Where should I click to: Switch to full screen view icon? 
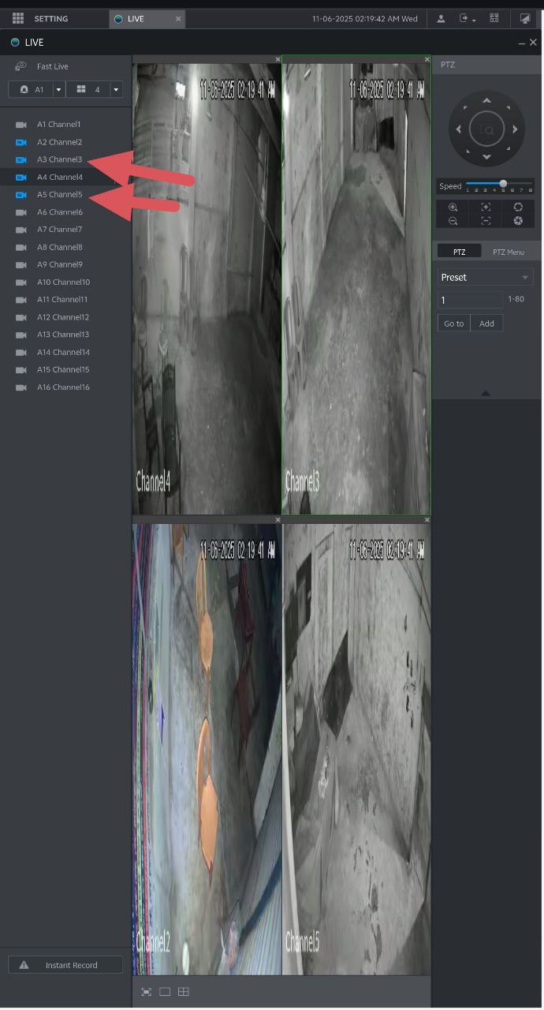tap(146, 992)
